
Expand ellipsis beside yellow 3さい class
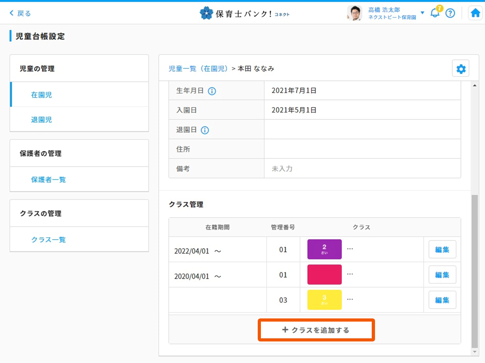click(x=350, y=299)
